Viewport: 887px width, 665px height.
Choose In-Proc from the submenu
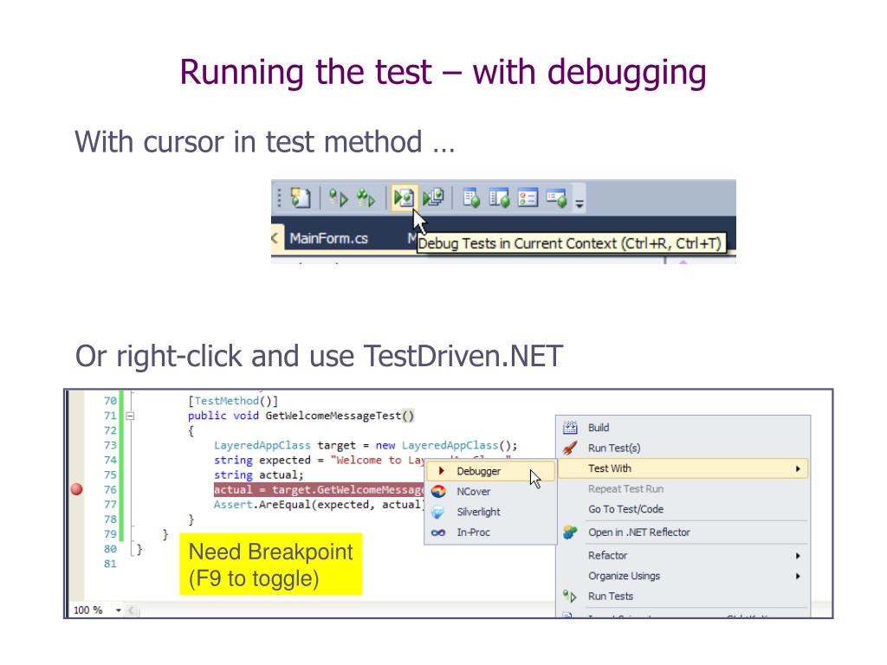tap(490, 533)
